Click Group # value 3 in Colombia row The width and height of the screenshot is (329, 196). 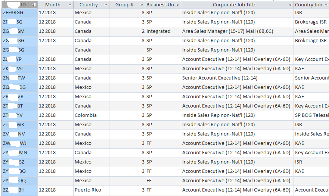tap(127, 115)
